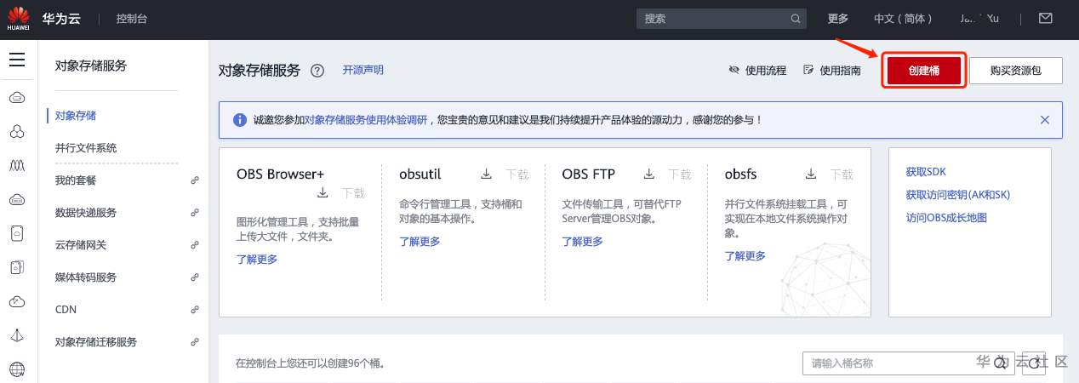The height and width of the screenshot is (383, 1079).
Task: Click the link icon next to 云存储网关
Action: pos(195,245)
